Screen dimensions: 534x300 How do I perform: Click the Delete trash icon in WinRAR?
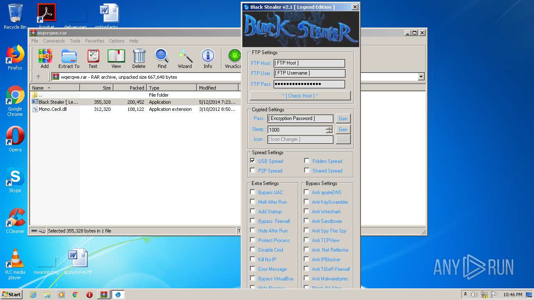click(x=139, y=59)
